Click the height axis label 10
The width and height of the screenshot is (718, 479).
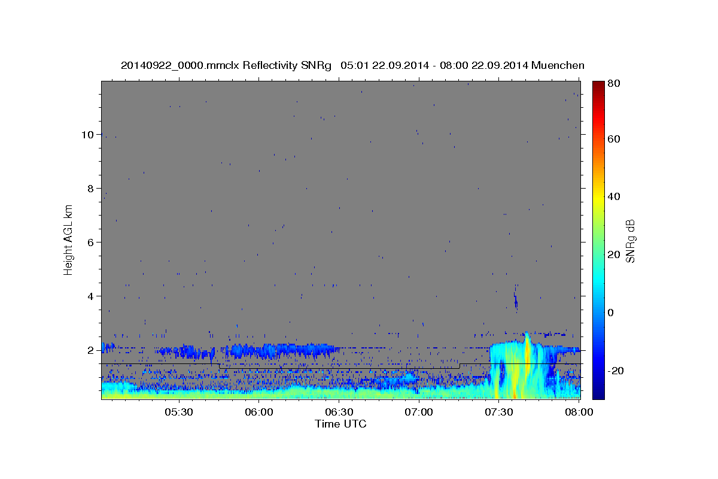[x=88, y=135]
